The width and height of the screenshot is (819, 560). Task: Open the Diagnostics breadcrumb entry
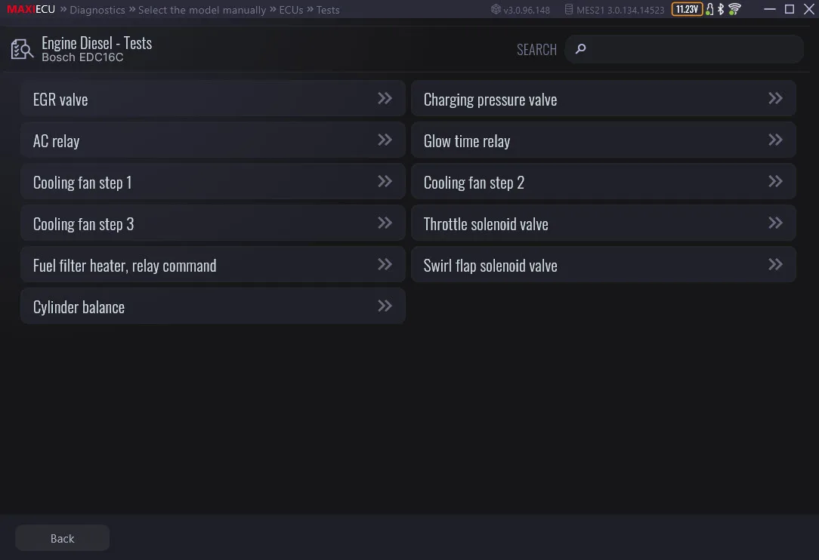(x=97, y=9)
